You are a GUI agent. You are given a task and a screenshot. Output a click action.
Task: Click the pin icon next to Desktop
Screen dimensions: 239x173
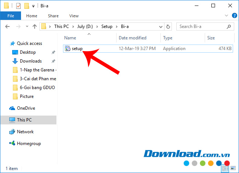click(x=53, y=53)
